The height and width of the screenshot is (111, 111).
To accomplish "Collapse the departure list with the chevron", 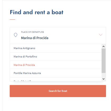I will pyautogui.click(x=101, y=35).
